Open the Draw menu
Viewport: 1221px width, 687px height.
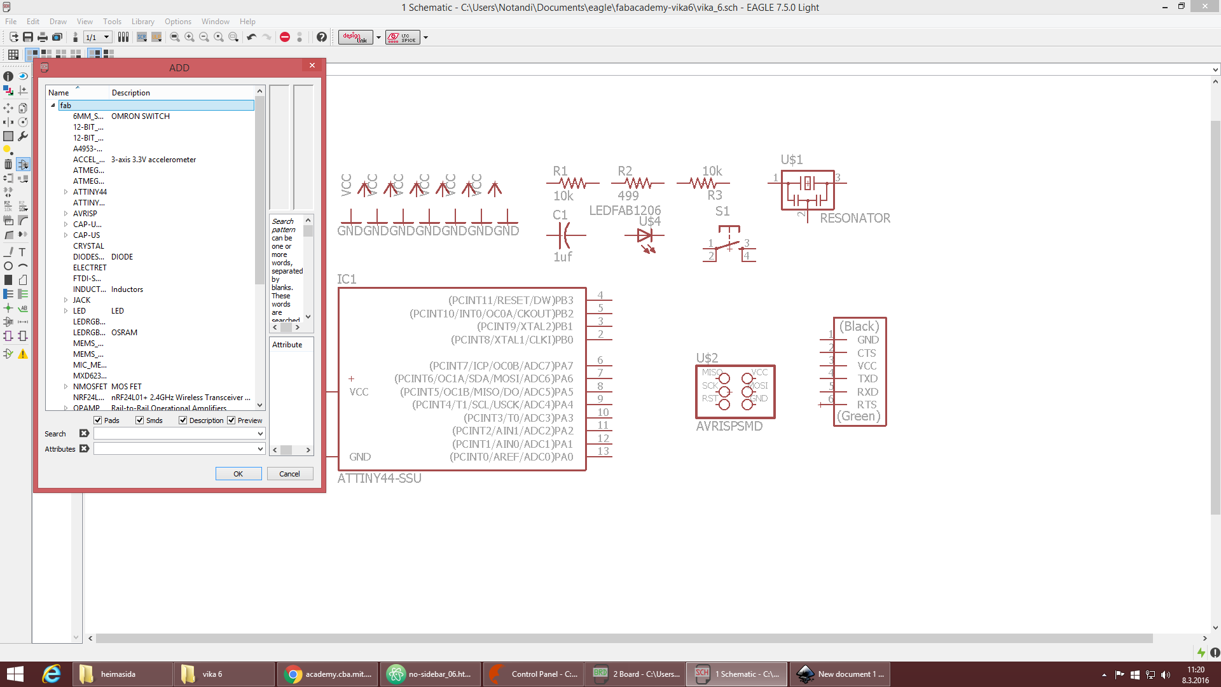click(x=58, y=21)
